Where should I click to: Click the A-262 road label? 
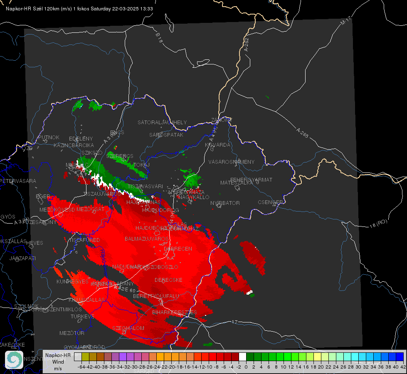coord(247,45)
